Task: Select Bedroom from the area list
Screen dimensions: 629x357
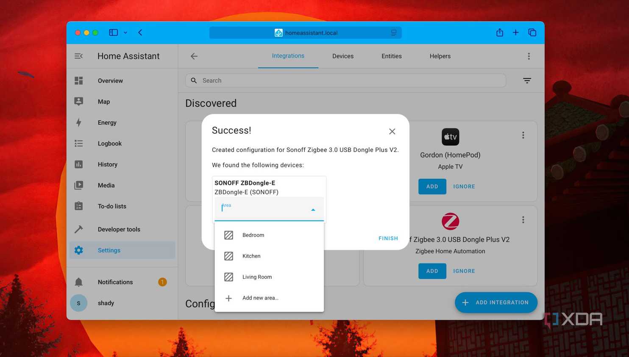Action: [269, 235]
